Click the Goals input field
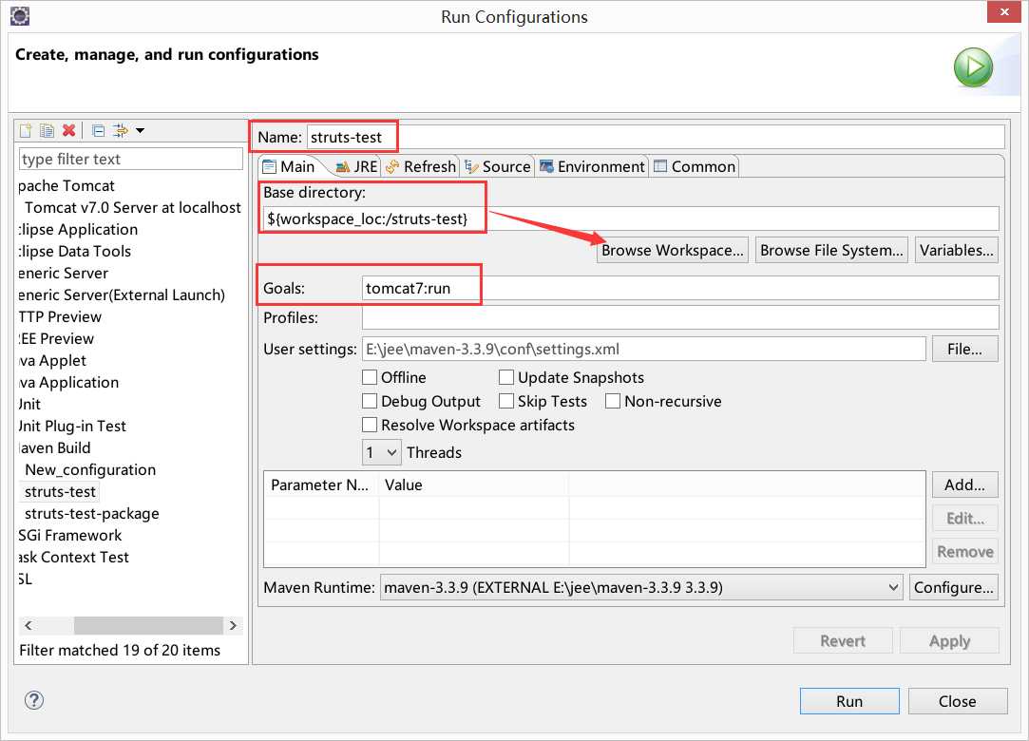The height and width of the screenshot is (741, 1029). 680,288
